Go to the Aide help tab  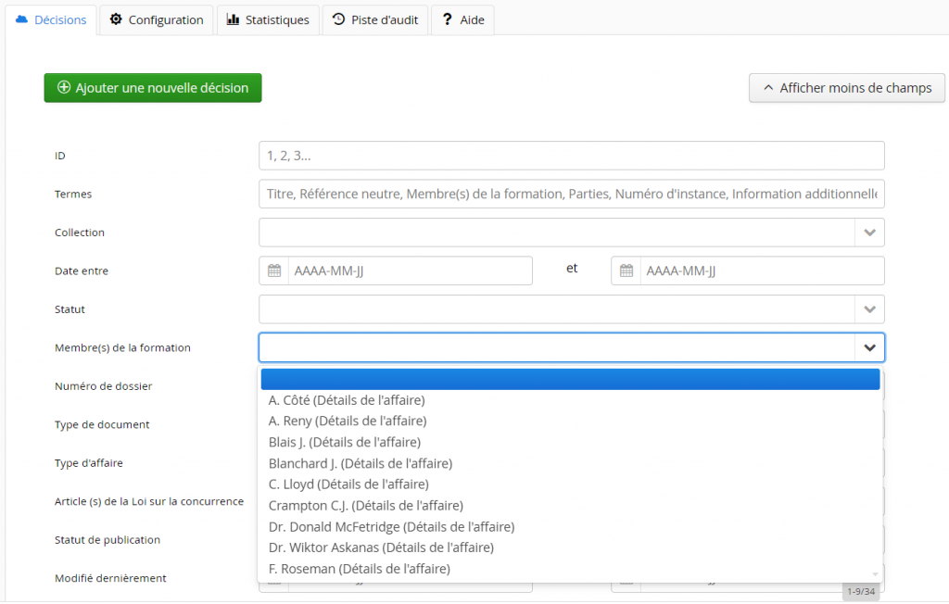(x=462, y=19)
